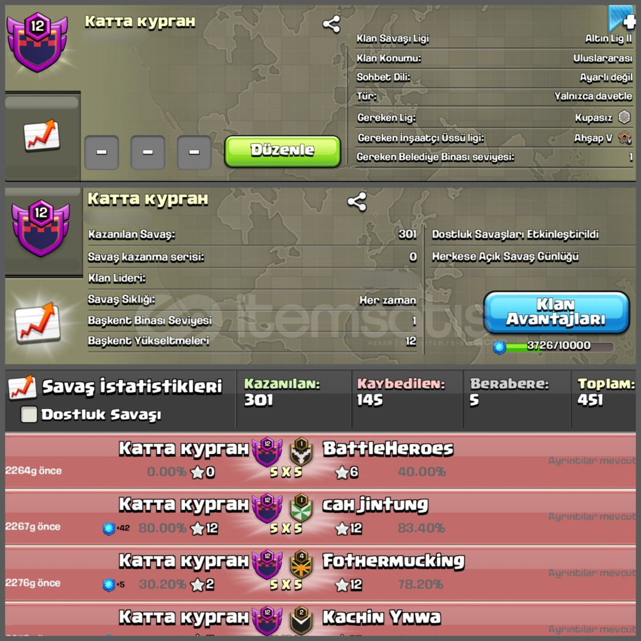Click the Kachin Ynwa clan badge
The image size is (641, 641).
click(302, 620)
